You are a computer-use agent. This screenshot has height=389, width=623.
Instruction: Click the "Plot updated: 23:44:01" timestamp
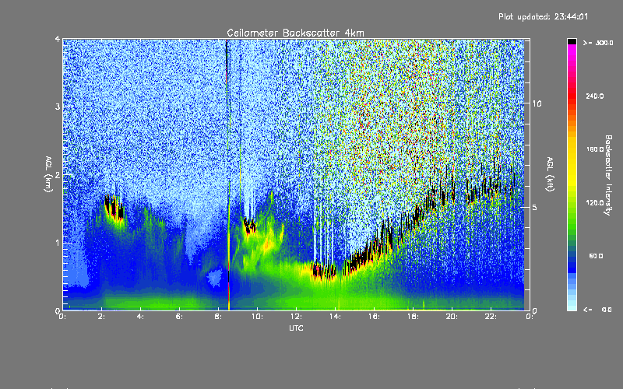tap(543, 16)
